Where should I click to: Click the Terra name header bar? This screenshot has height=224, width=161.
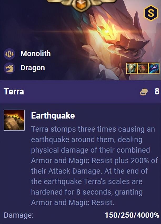point(80,92)
